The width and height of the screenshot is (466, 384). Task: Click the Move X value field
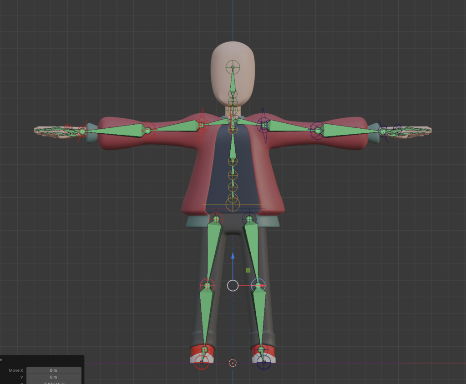click(54, 370)
